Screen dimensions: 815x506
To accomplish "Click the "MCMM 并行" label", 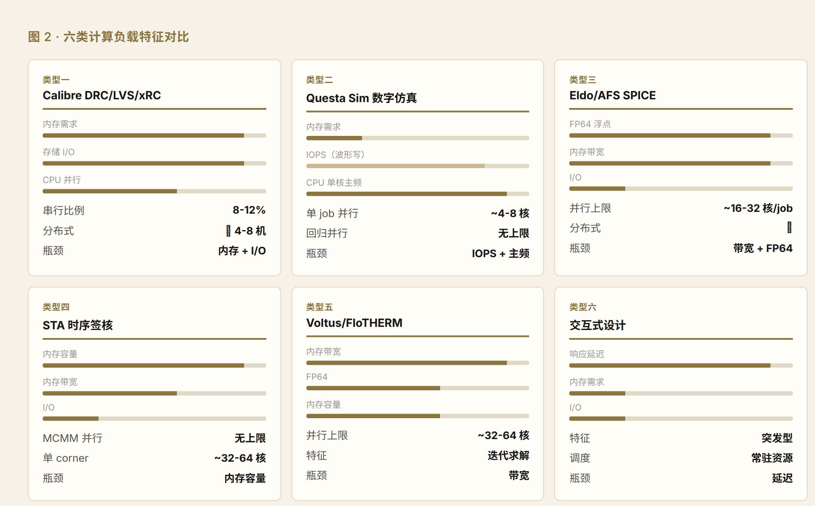I will [72, 438].
